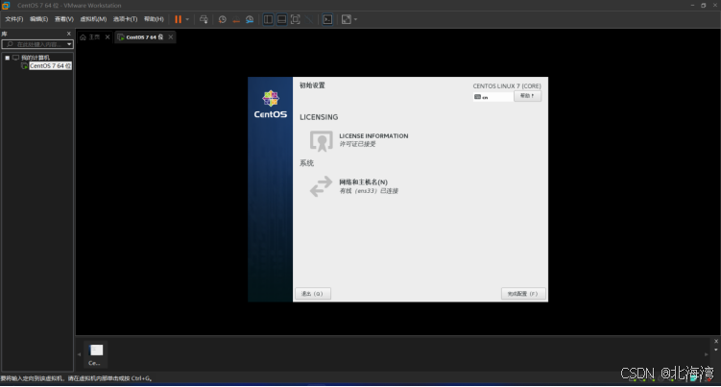The width and height of the screenshot is (721, 387).
Task: Restore down the VMware Workstation window
Action: coord(704,5)
